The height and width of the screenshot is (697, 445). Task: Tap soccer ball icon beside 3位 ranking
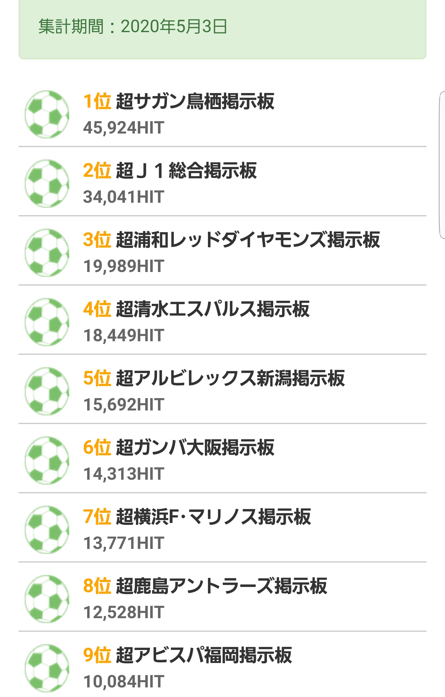[47, 253]
